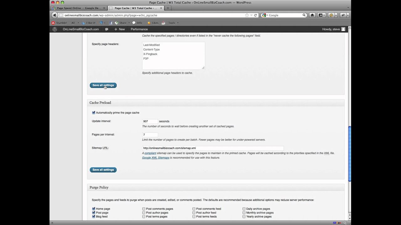Open the Performance admin bar menu
The width and height of the screenshot is (401, 225).
coord(139,29)
